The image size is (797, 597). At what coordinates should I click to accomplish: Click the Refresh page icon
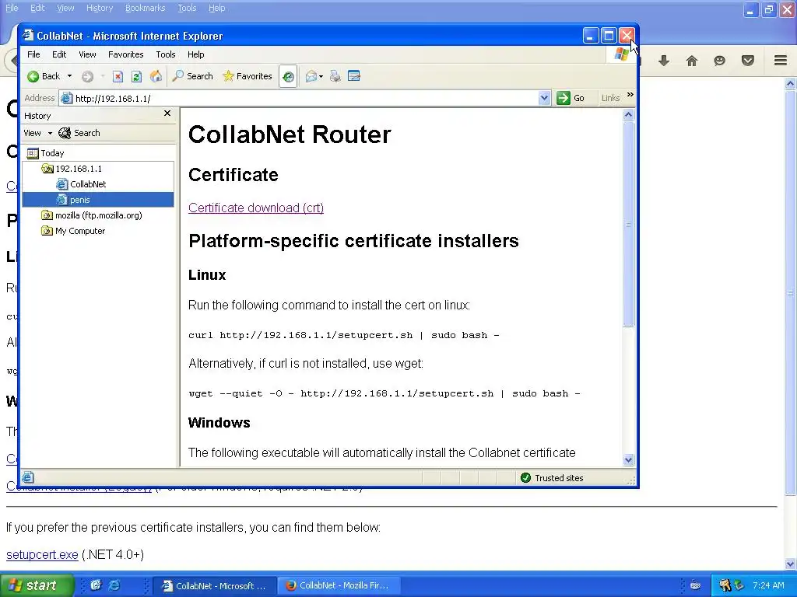(x=136, y=77)
